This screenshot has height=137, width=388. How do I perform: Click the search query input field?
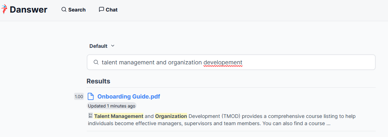(231, 62)
